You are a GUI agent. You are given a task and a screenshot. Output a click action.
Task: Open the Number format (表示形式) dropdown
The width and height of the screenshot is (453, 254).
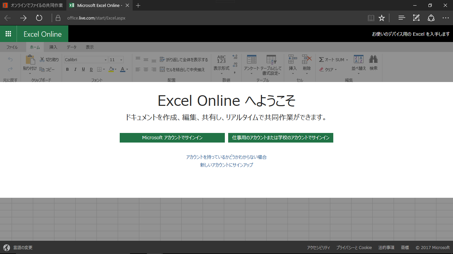222,64
